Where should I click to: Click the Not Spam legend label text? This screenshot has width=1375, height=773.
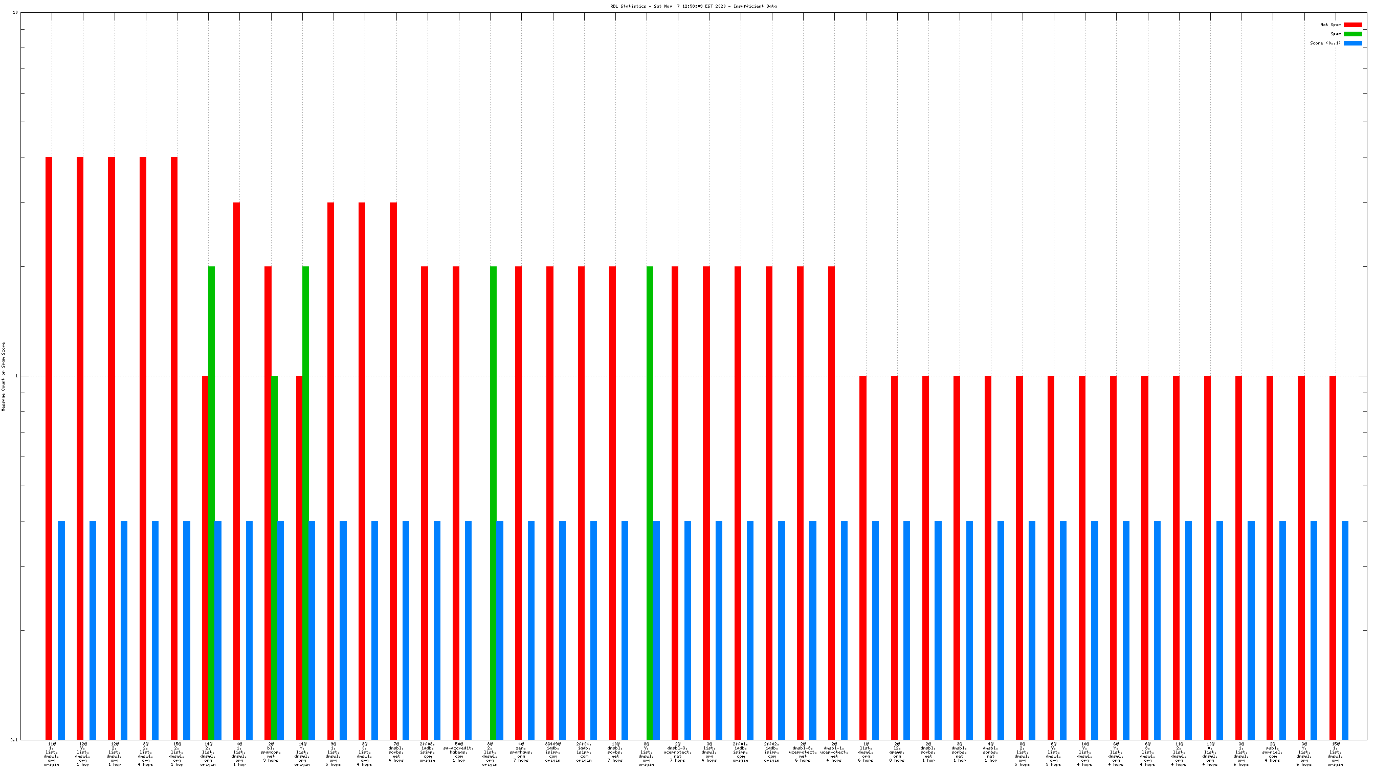click(1330, 25)
